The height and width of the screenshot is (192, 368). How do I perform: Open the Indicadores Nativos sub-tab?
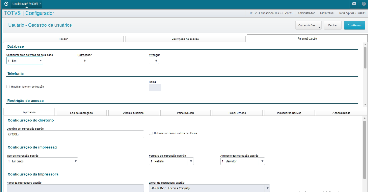pos(289,113)
